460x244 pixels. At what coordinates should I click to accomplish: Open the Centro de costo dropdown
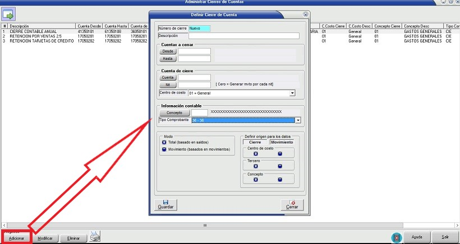[292, 93]
